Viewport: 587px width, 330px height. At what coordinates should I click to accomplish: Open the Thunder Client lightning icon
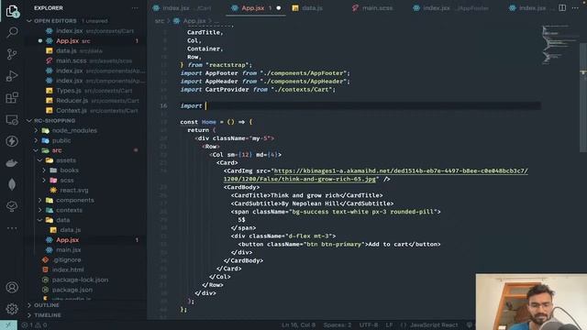[12, 141]
